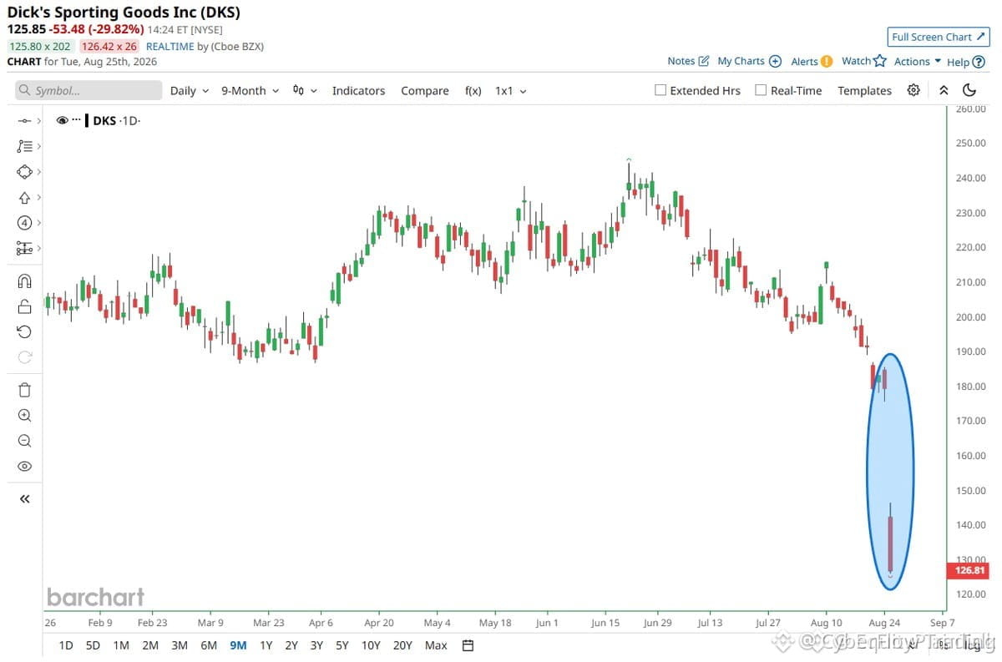Select the 6M range tab
This screenshot has width=1002, height=662.
click(209, 645)
